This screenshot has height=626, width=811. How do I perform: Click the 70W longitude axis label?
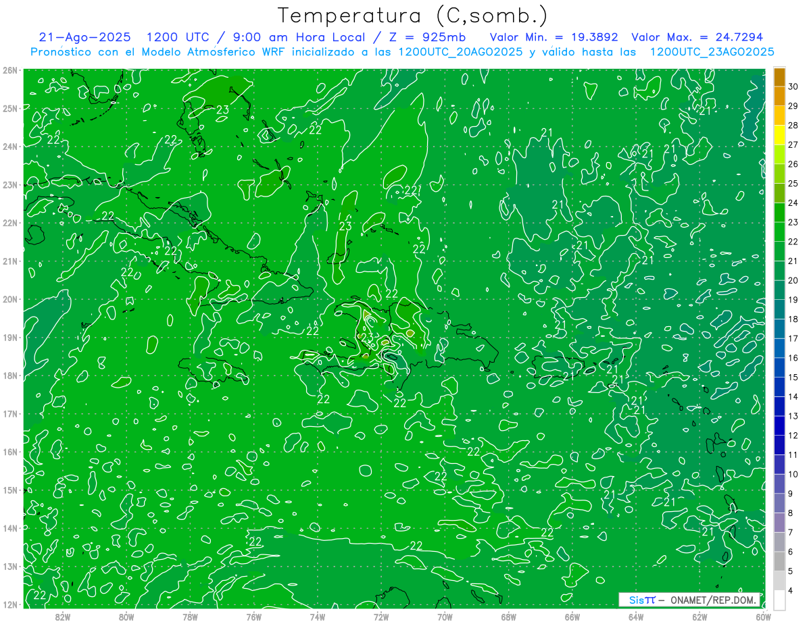(x=445, y=617)
